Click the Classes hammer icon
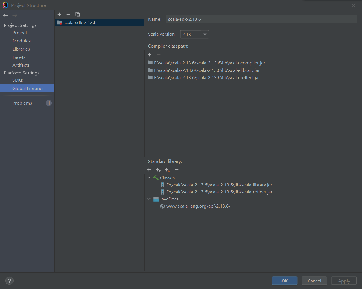 pyautogui.click(x=156, y=178)
